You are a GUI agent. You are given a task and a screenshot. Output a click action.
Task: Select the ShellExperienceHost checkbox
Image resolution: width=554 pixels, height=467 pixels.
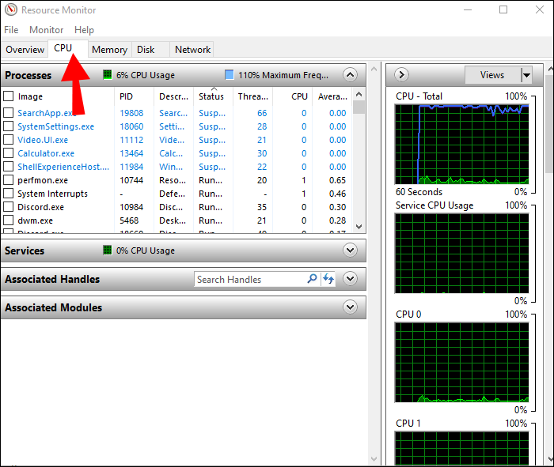point(9,166)
